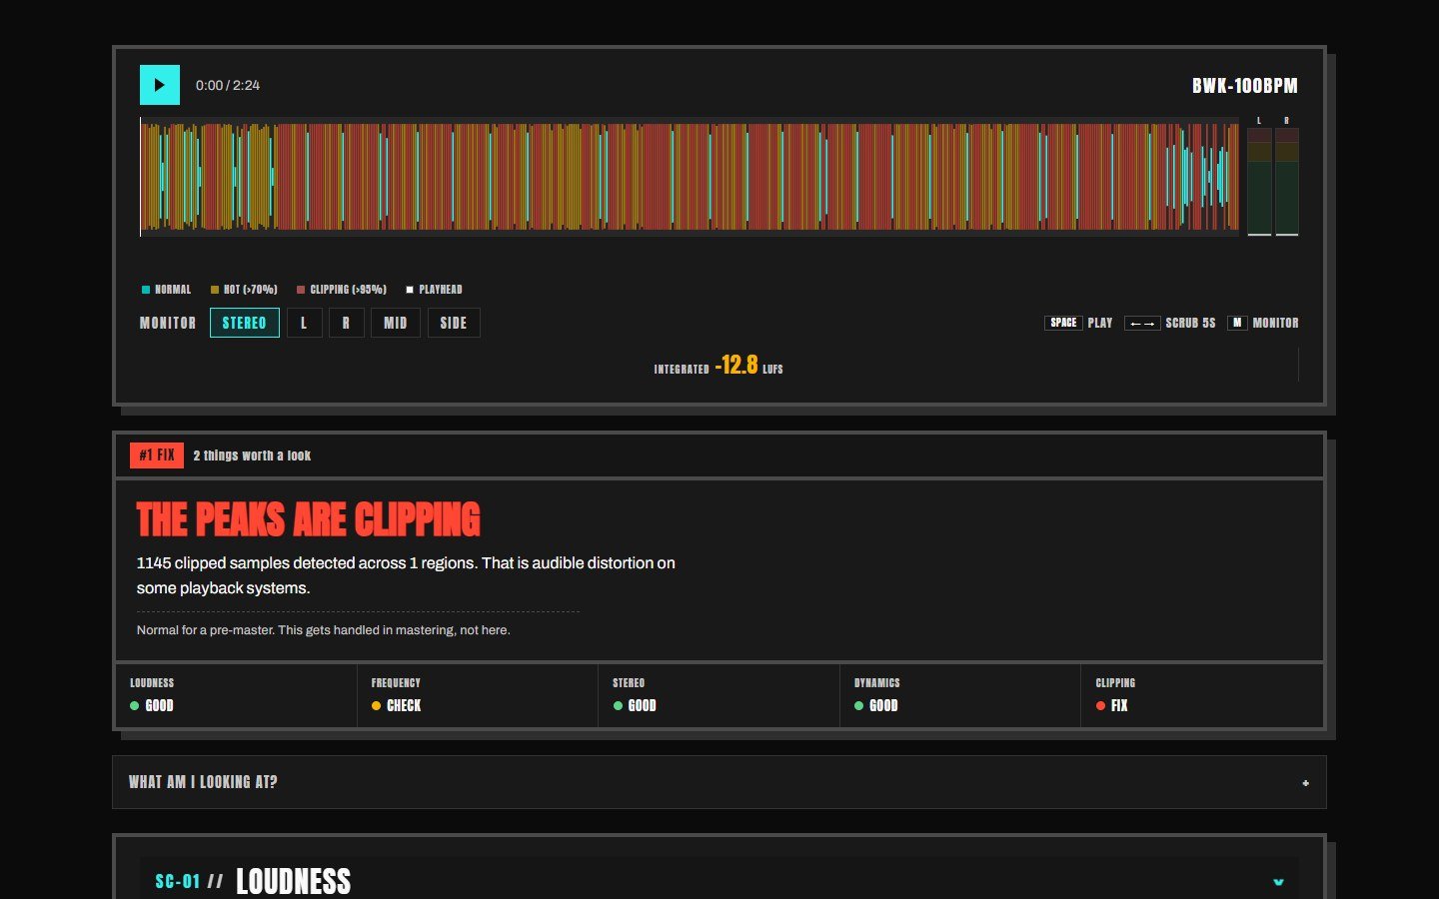Collapse the SC-01 Loudness section chevron
The height and width of the screenshot is (899, 1439).
coord(1278,882)
